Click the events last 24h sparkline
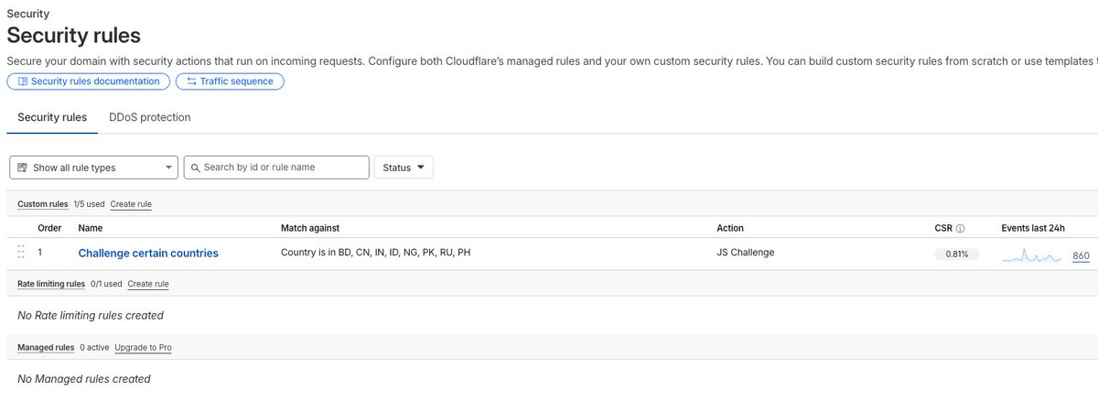This screenshot has width=1098, height=401. pos(1032,256)
